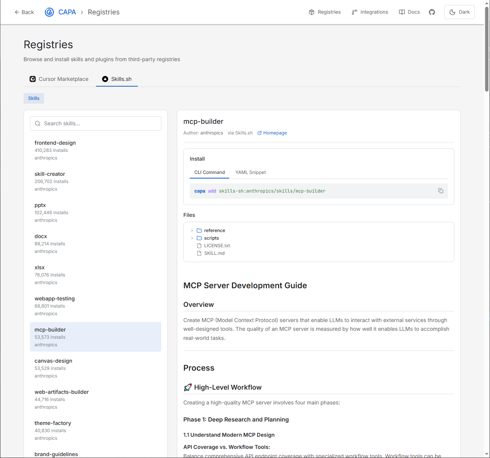Click 'via Skills.sh' text
The image size is (490, 458).
coord(240,133)
